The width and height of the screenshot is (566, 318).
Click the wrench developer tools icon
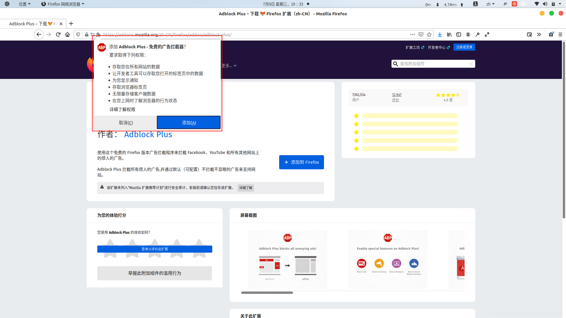coord(477,34)
